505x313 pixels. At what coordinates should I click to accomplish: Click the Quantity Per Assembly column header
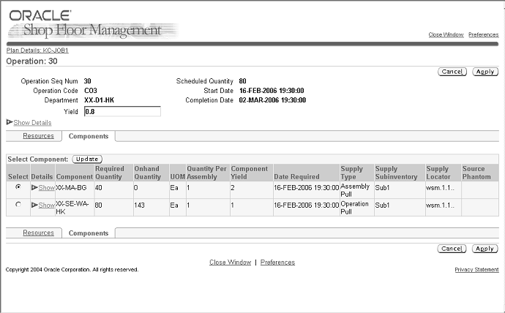(x=207, y=173)
